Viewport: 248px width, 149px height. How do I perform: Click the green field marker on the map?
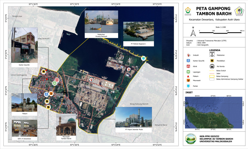click(54, 84)
